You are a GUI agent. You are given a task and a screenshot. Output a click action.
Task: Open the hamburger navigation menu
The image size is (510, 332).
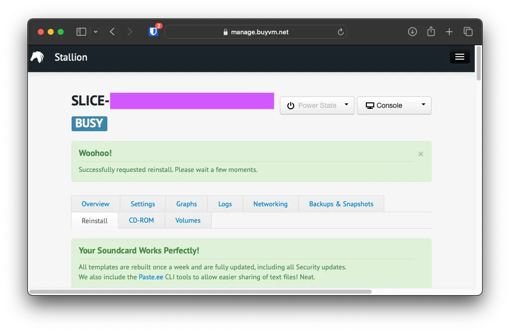click(x=459, y=57)
